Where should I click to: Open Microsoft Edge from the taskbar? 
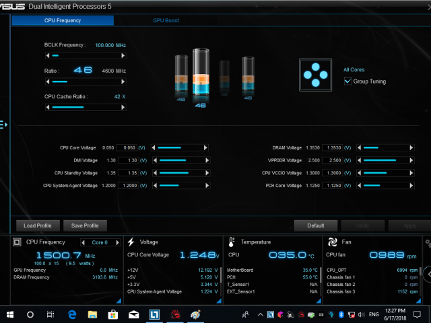coord(72,314)
